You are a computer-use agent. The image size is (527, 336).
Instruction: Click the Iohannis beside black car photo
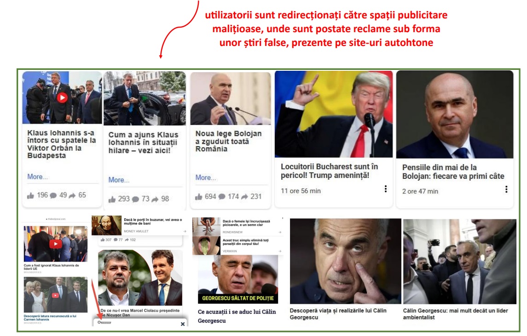[x=145, y=98]
